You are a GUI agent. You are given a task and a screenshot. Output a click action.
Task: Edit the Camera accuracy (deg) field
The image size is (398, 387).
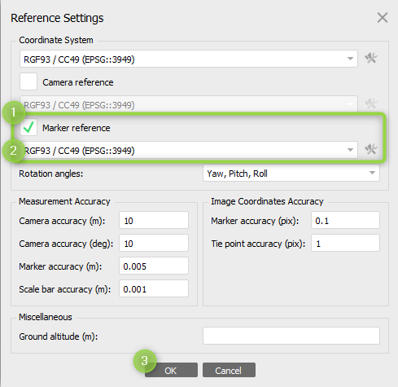154,243
